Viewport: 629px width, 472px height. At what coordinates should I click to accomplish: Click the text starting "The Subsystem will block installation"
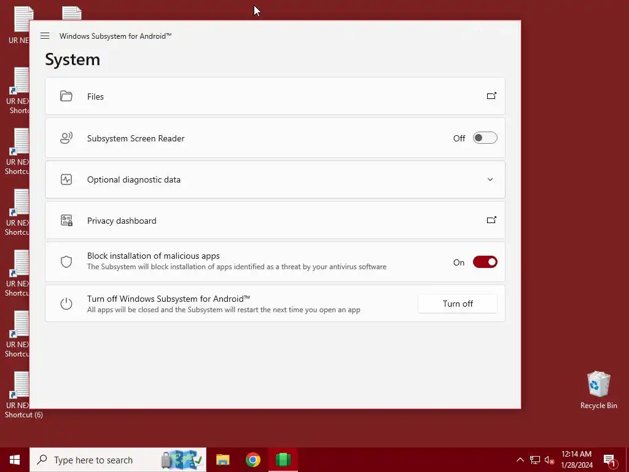tap(236, 267)
